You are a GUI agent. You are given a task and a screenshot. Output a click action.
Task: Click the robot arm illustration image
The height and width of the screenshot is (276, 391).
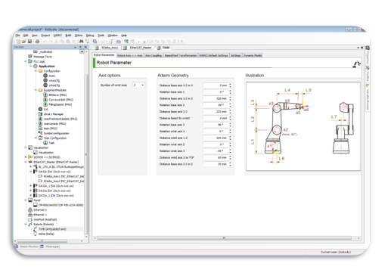pyautogui.click(x=303, y=126)
